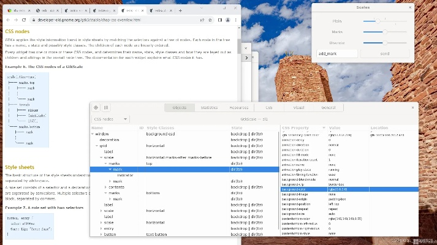Click the inspector's list view icon

105,107
